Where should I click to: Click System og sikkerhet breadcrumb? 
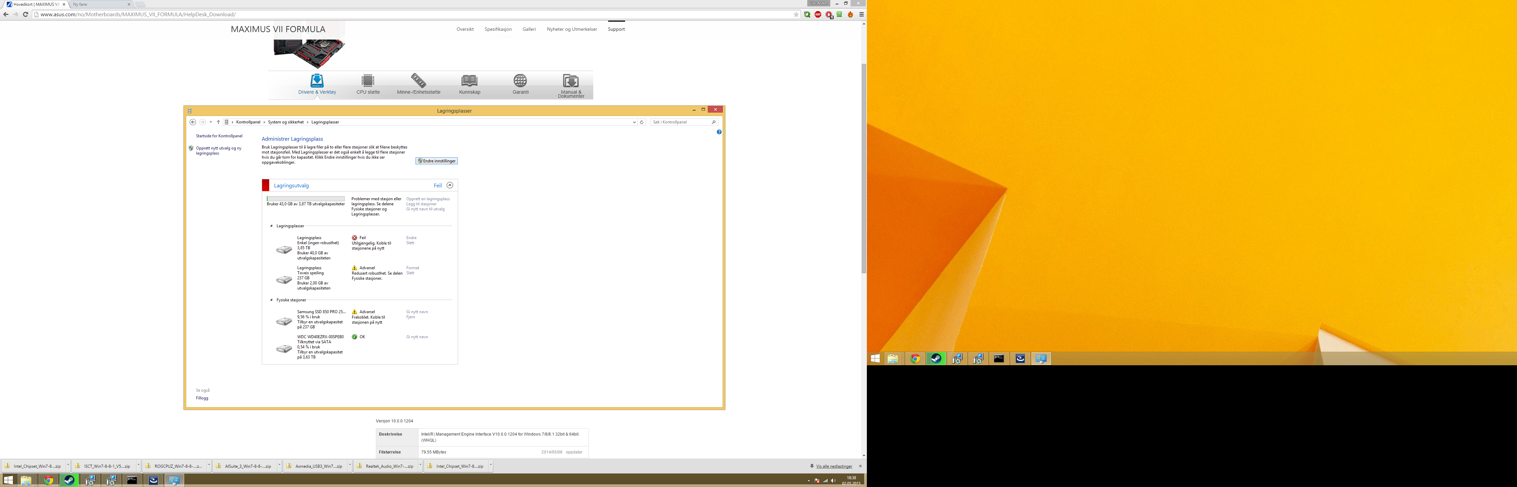click(x=285, y=122)
